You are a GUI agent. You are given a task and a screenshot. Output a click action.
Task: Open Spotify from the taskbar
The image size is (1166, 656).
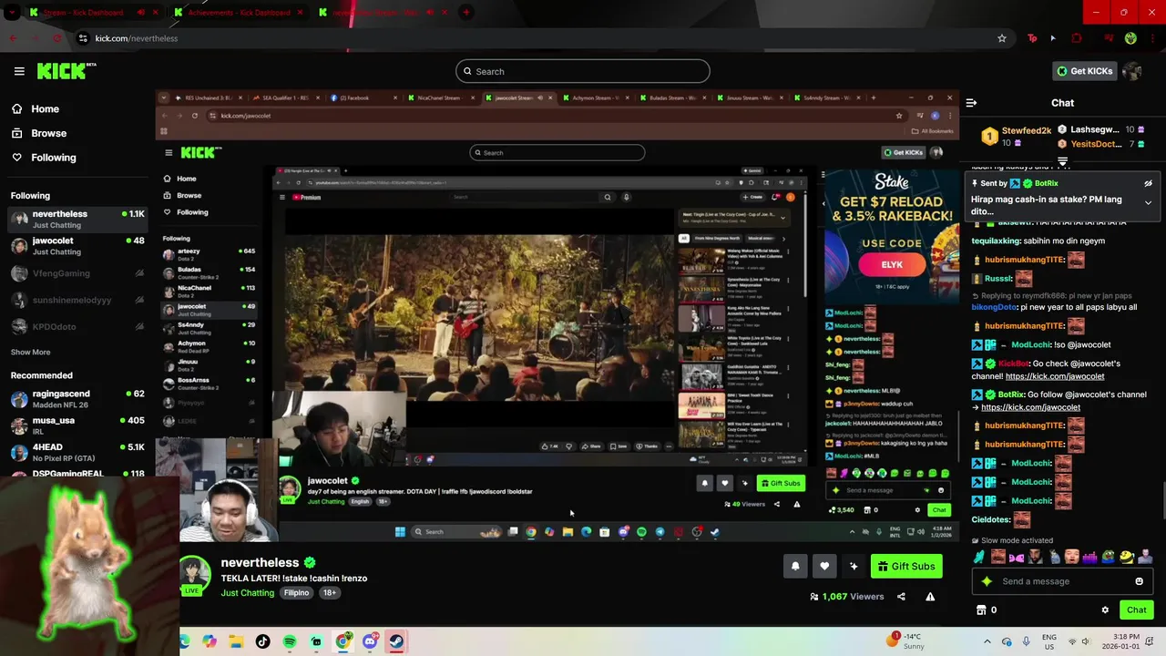tap(290, 641)
